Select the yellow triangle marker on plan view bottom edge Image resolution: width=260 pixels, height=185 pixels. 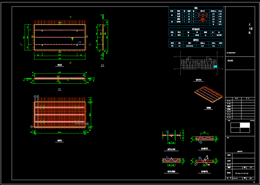pyautogui.click(x=60, y=52)
